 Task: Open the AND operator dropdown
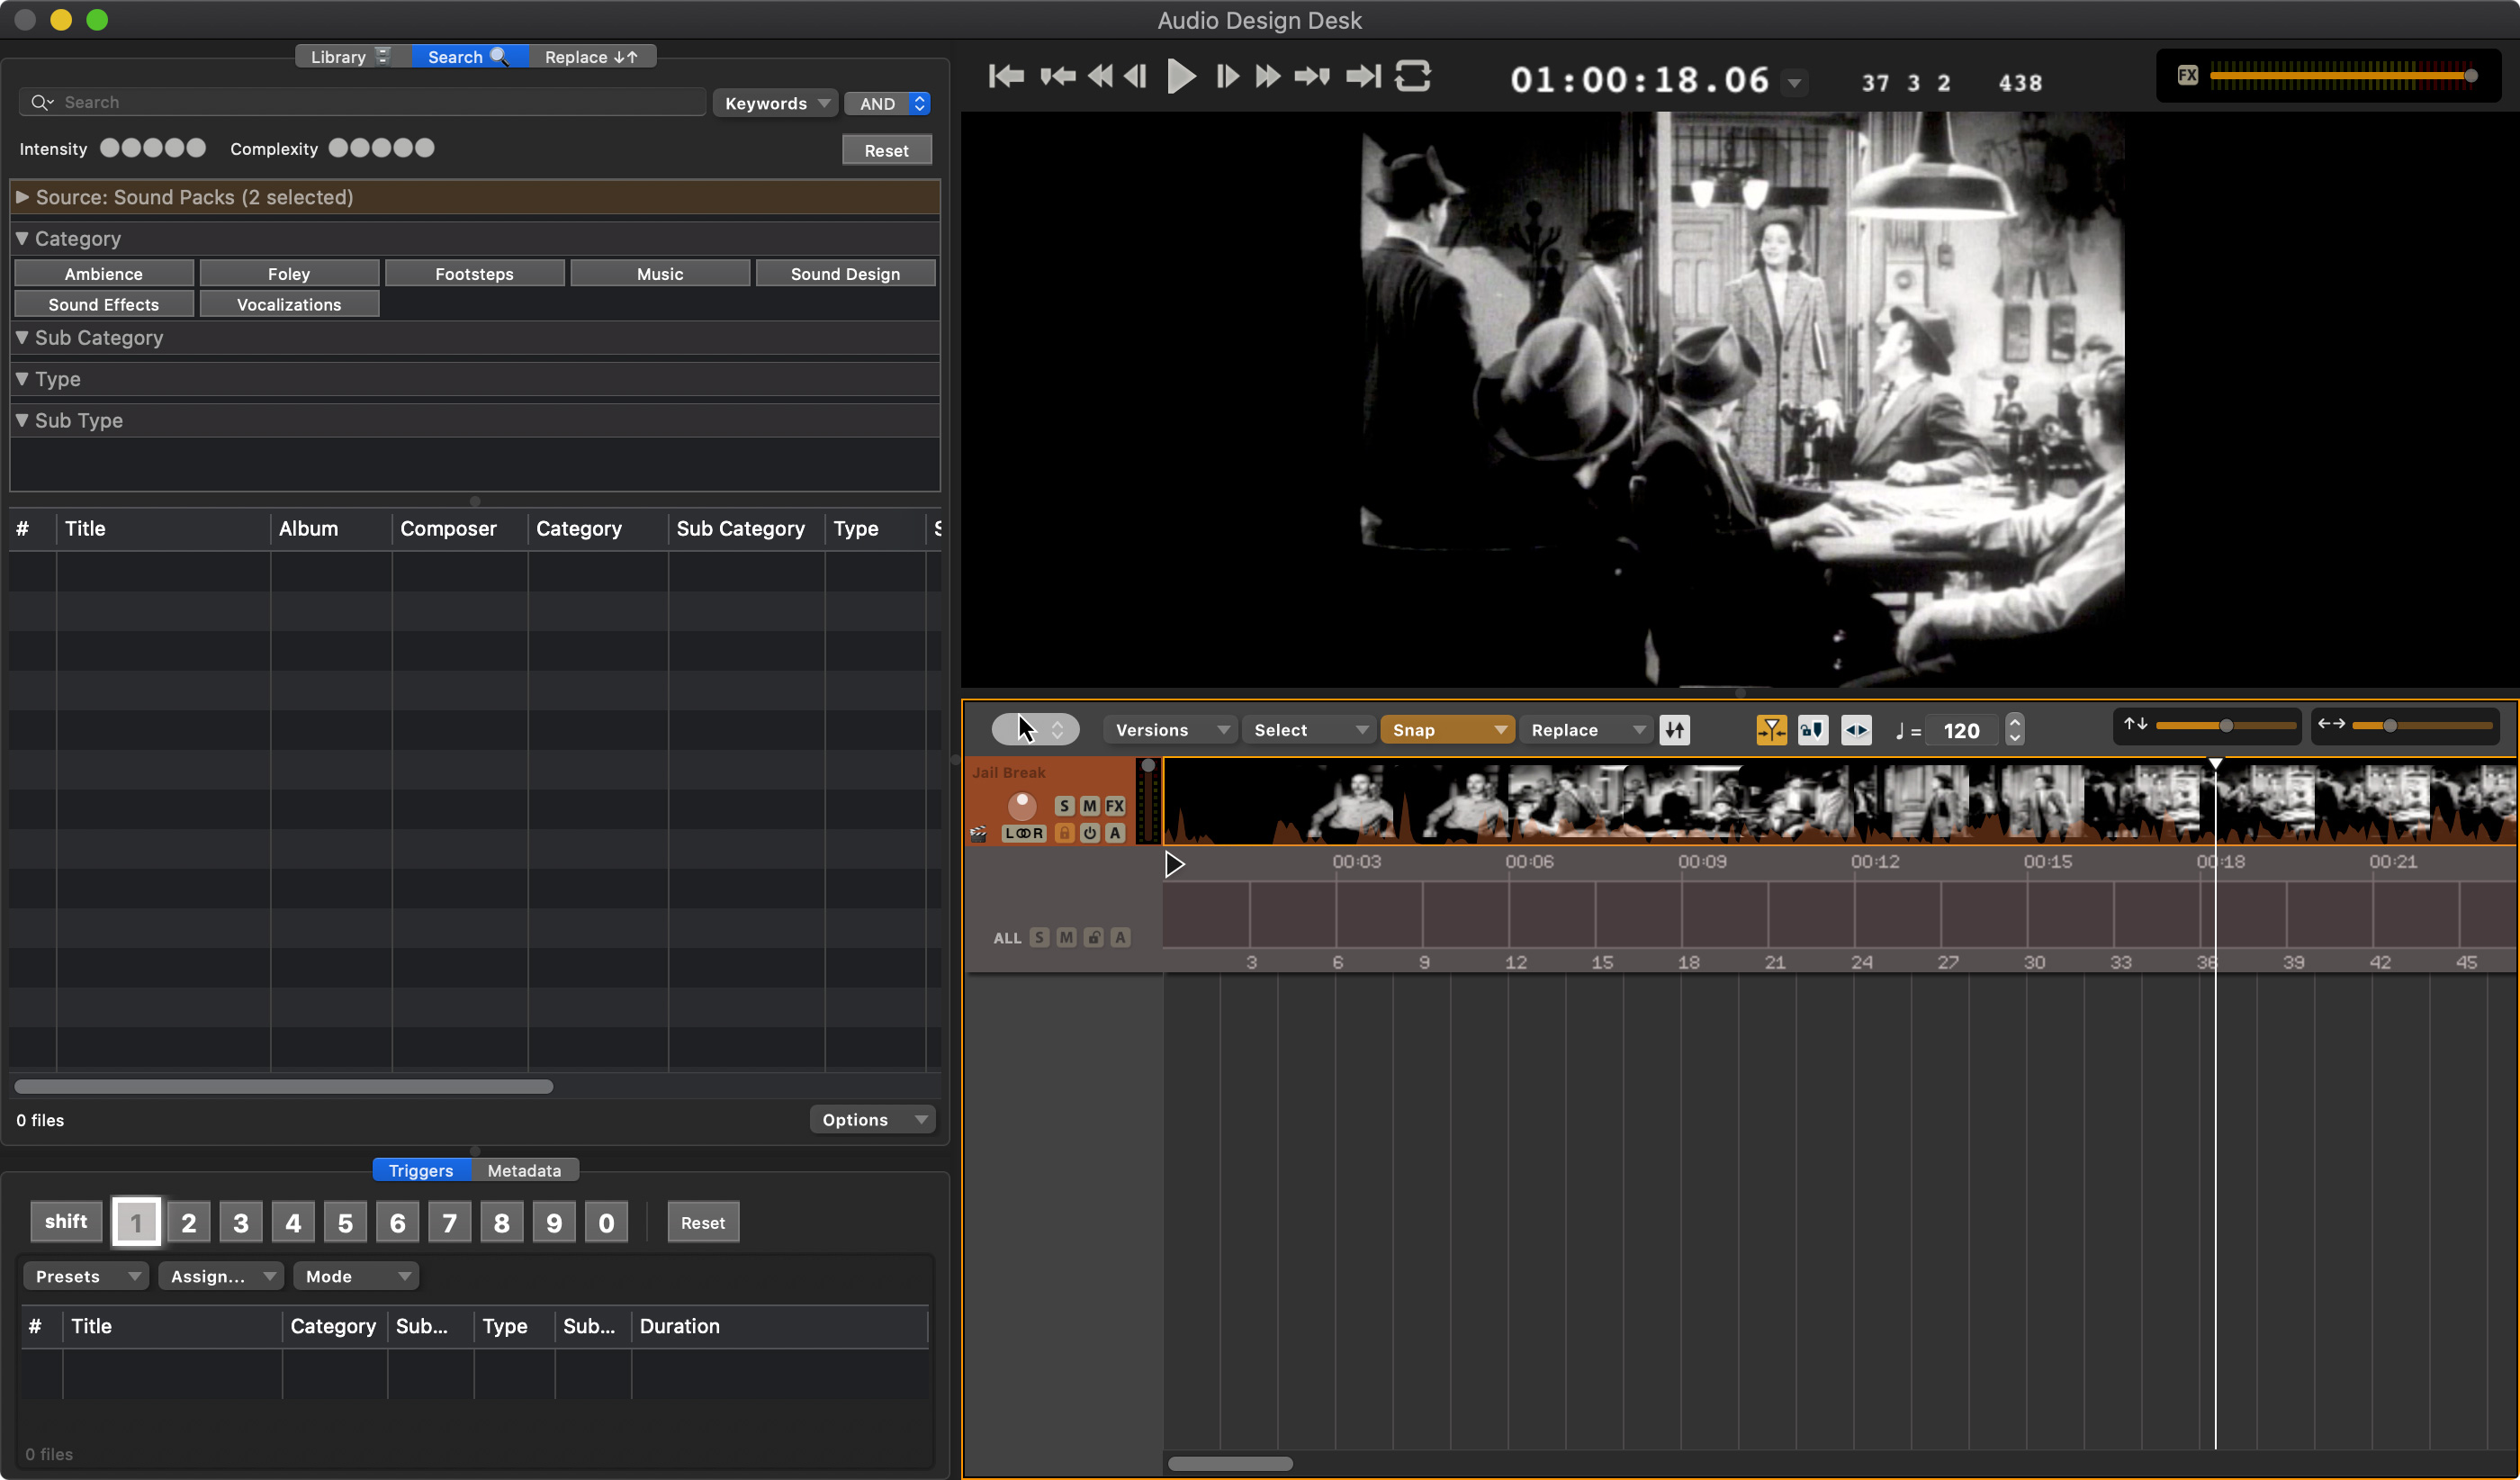pyautogui.click(x=888, y=103)
